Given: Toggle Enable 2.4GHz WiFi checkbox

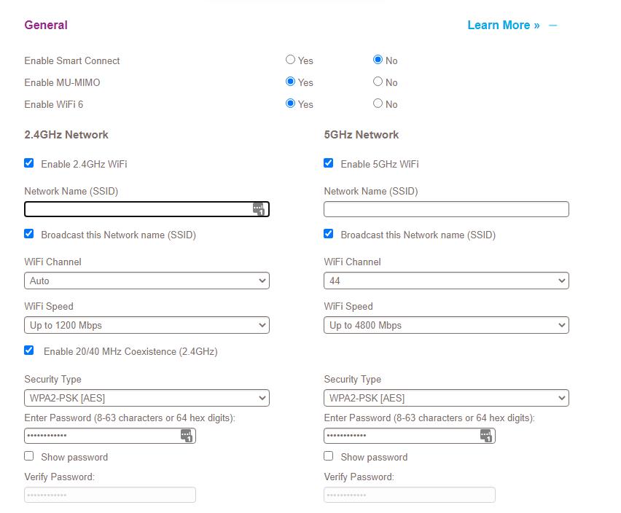Looking at the screenshot, I should point(29,163).
